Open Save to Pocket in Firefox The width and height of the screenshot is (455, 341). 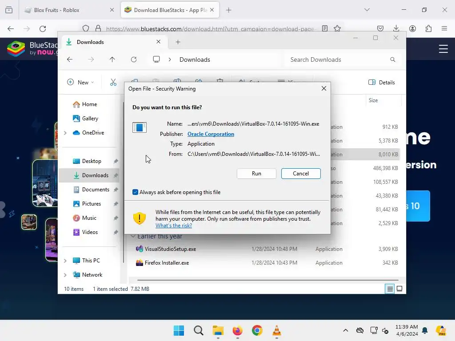point(380,28)
